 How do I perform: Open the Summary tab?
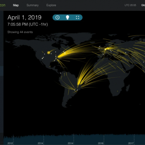click(32, 5)
